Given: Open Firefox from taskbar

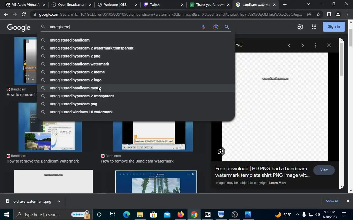Looking at the screenshot, I should tap(180, 215).
